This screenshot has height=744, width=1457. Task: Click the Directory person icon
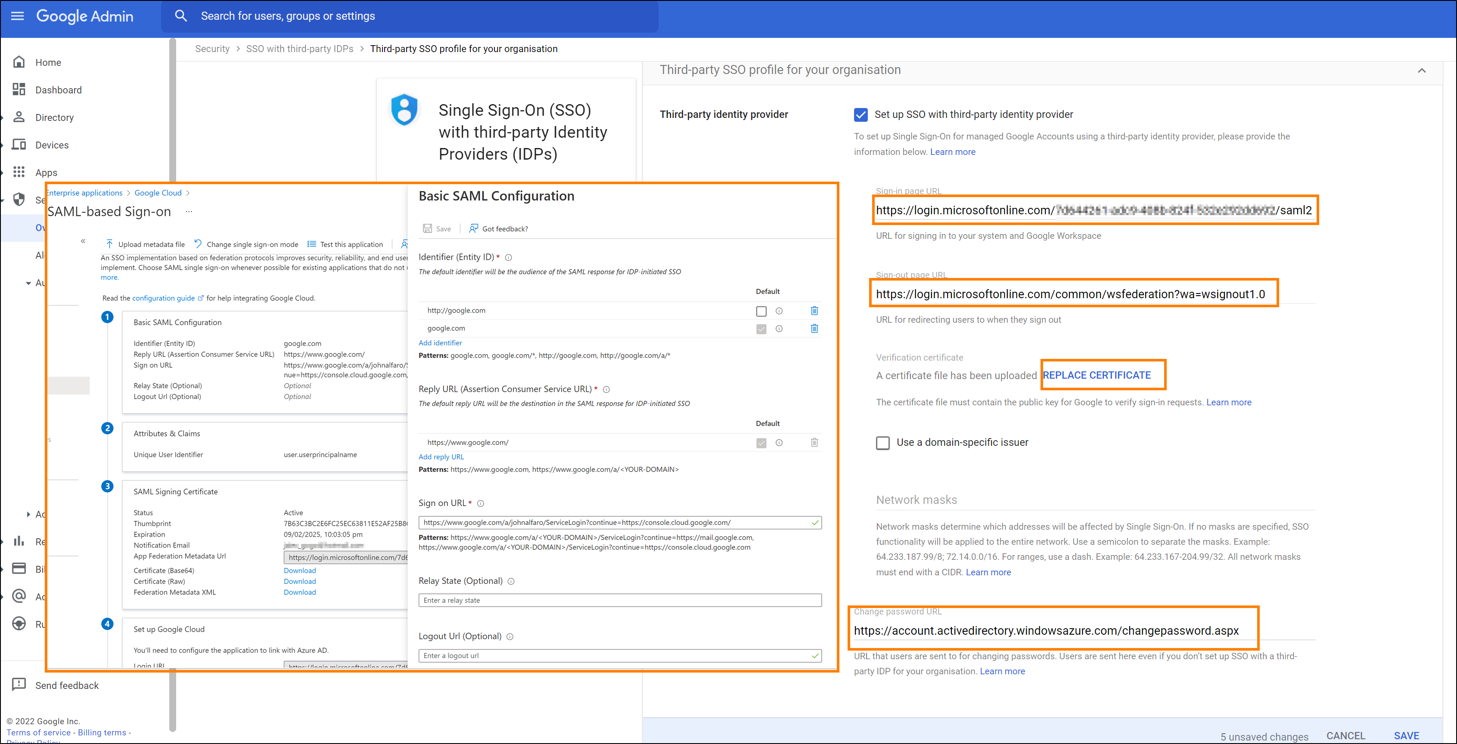[x=19, y=117]
